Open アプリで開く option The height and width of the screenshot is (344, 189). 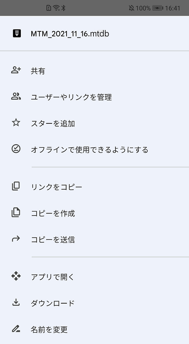tap(94, 277)
